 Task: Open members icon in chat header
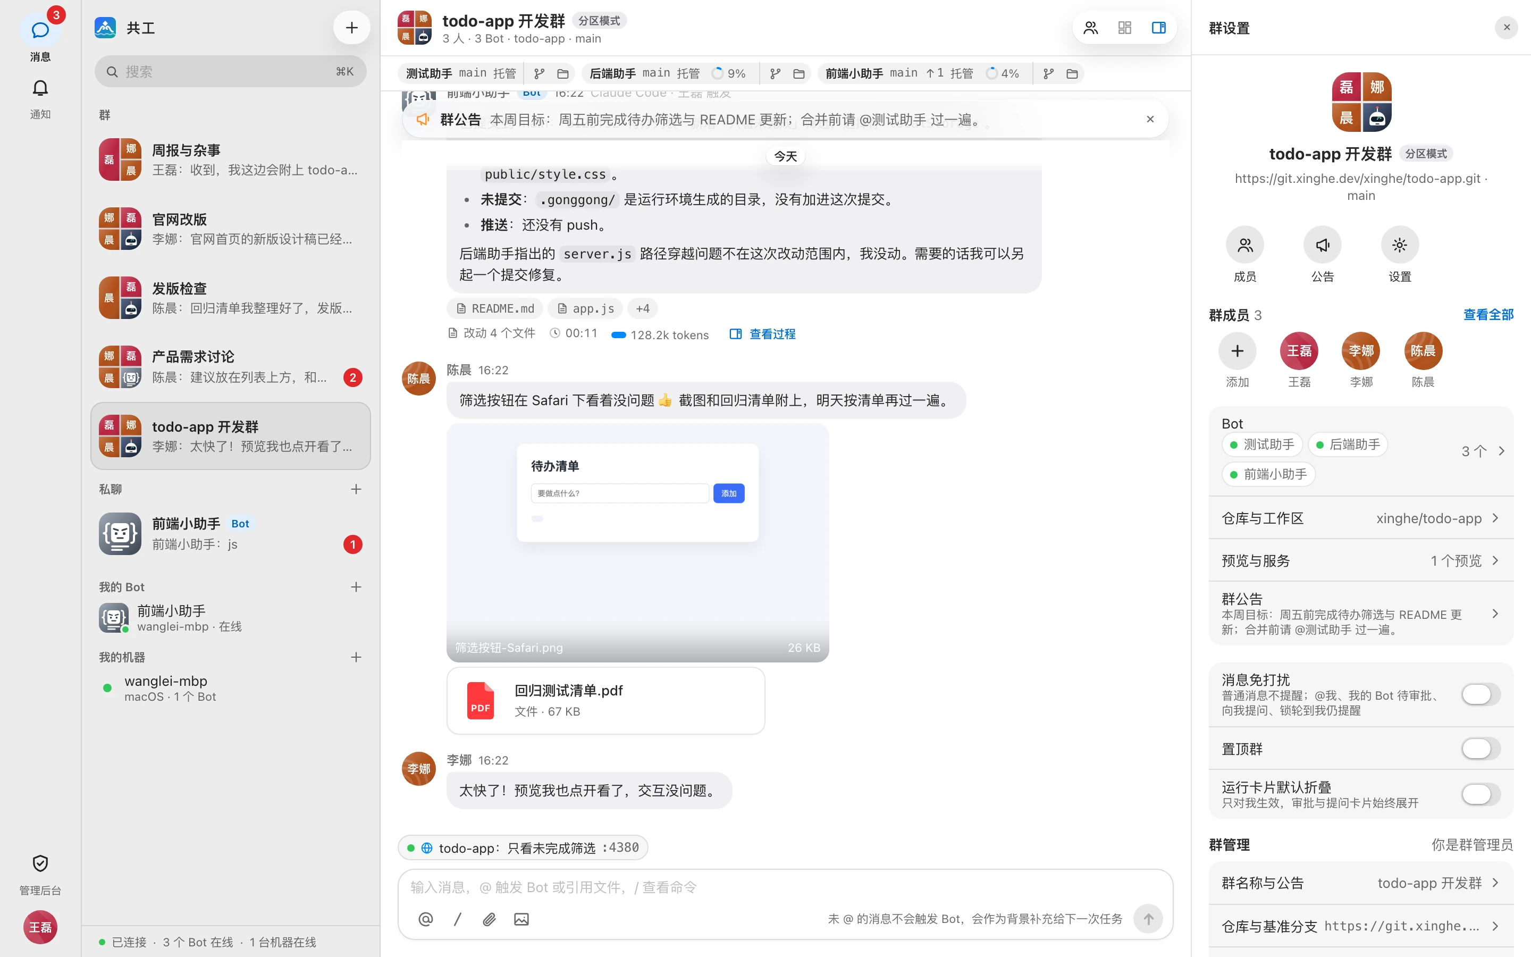tap(1091, 28)
